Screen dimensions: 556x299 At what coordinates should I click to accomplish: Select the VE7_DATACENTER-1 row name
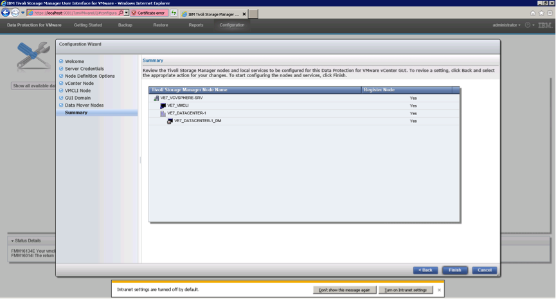(x=186, y=114)
